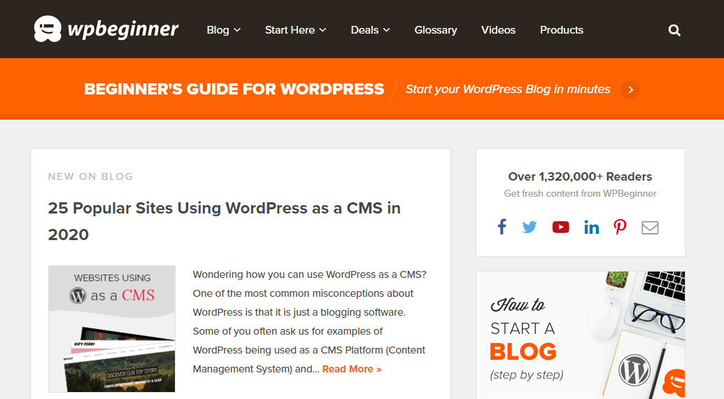The height and width of the screenshot is (399, 724).
Task: Open the Deals dropdown menu
Action: tap(370, 30)
